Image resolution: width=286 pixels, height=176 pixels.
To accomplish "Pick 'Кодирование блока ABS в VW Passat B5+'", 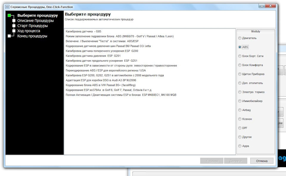I will (x=101, y=85).
